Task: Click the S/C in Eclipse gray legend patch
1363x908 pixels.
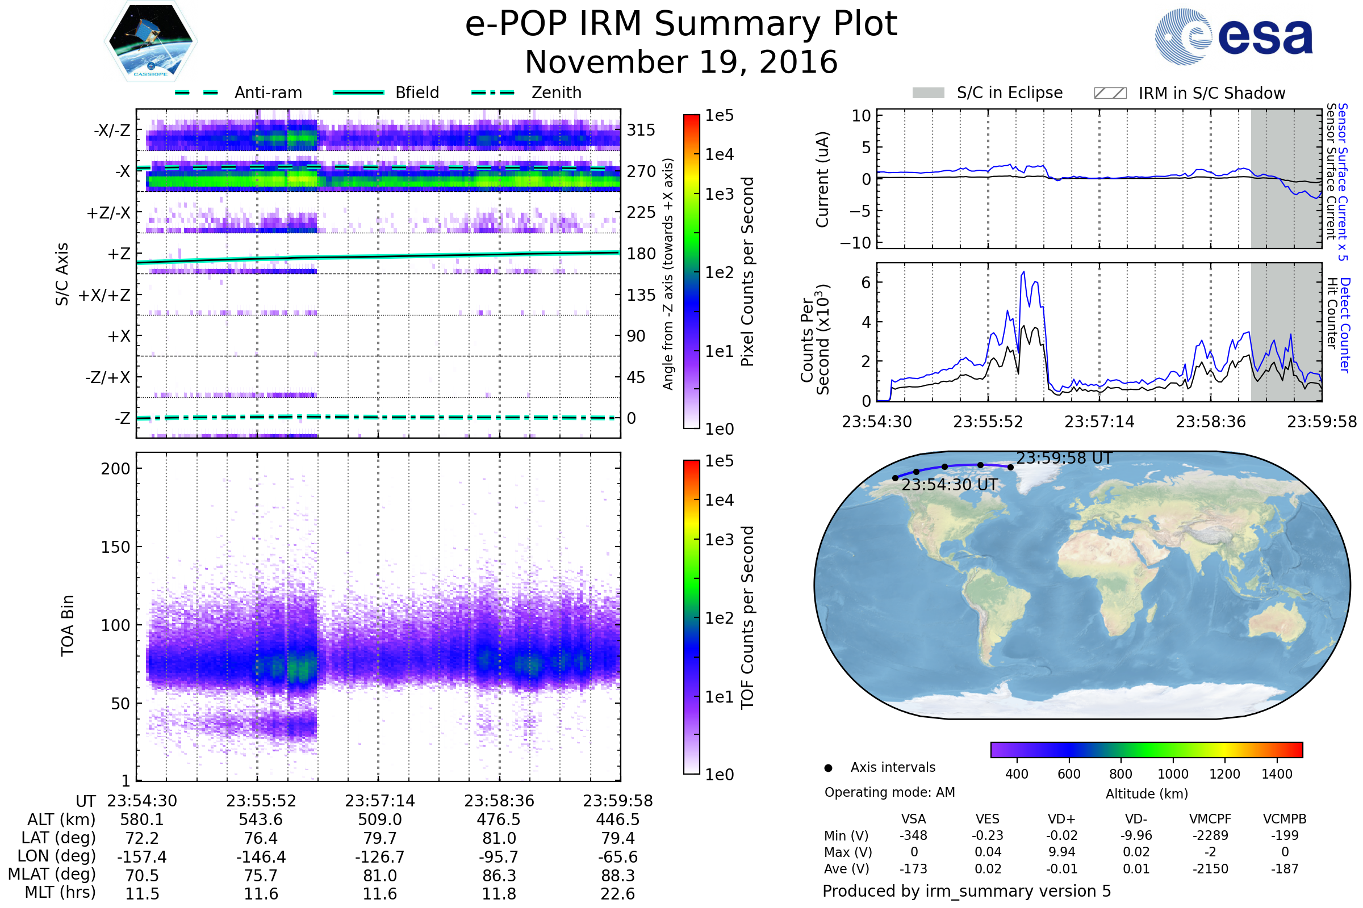Action: pos(928,93)
